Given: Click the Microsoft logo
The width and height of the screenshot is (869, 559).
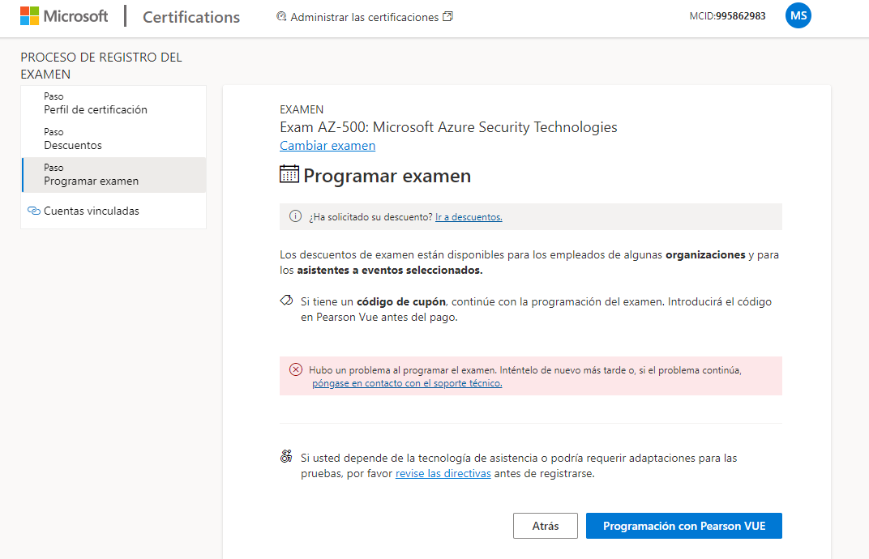Looking at the screenshot, I should [x=64, y=16].
